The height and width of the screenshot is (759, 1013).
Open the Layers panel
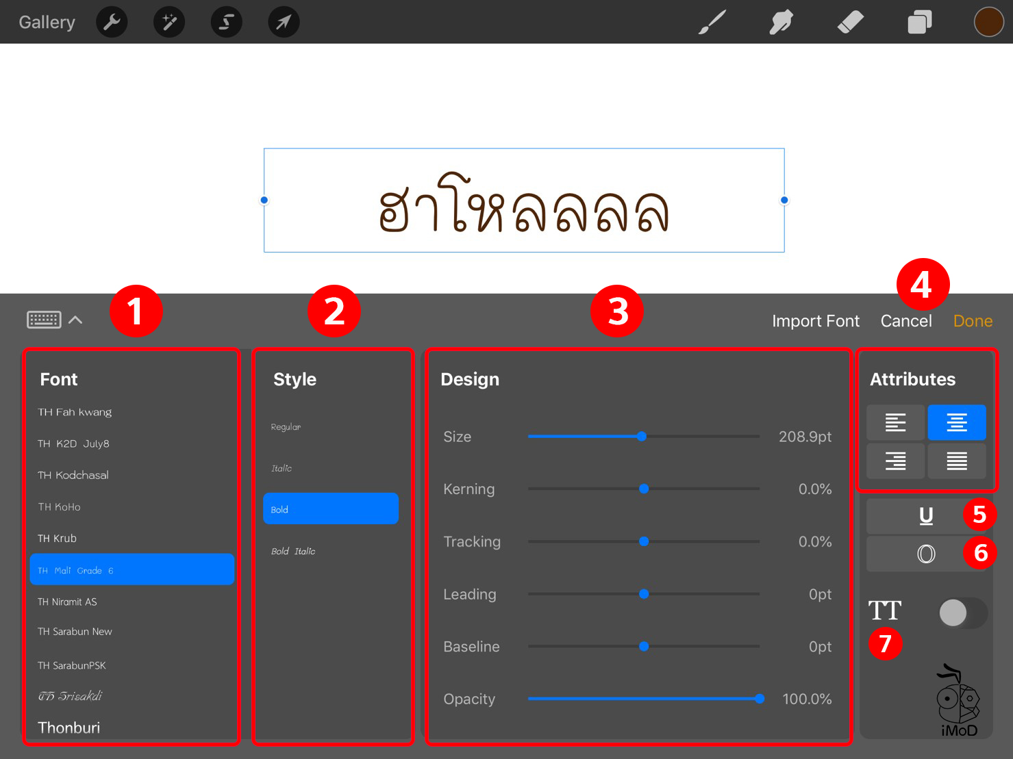[x=919, y=23]
